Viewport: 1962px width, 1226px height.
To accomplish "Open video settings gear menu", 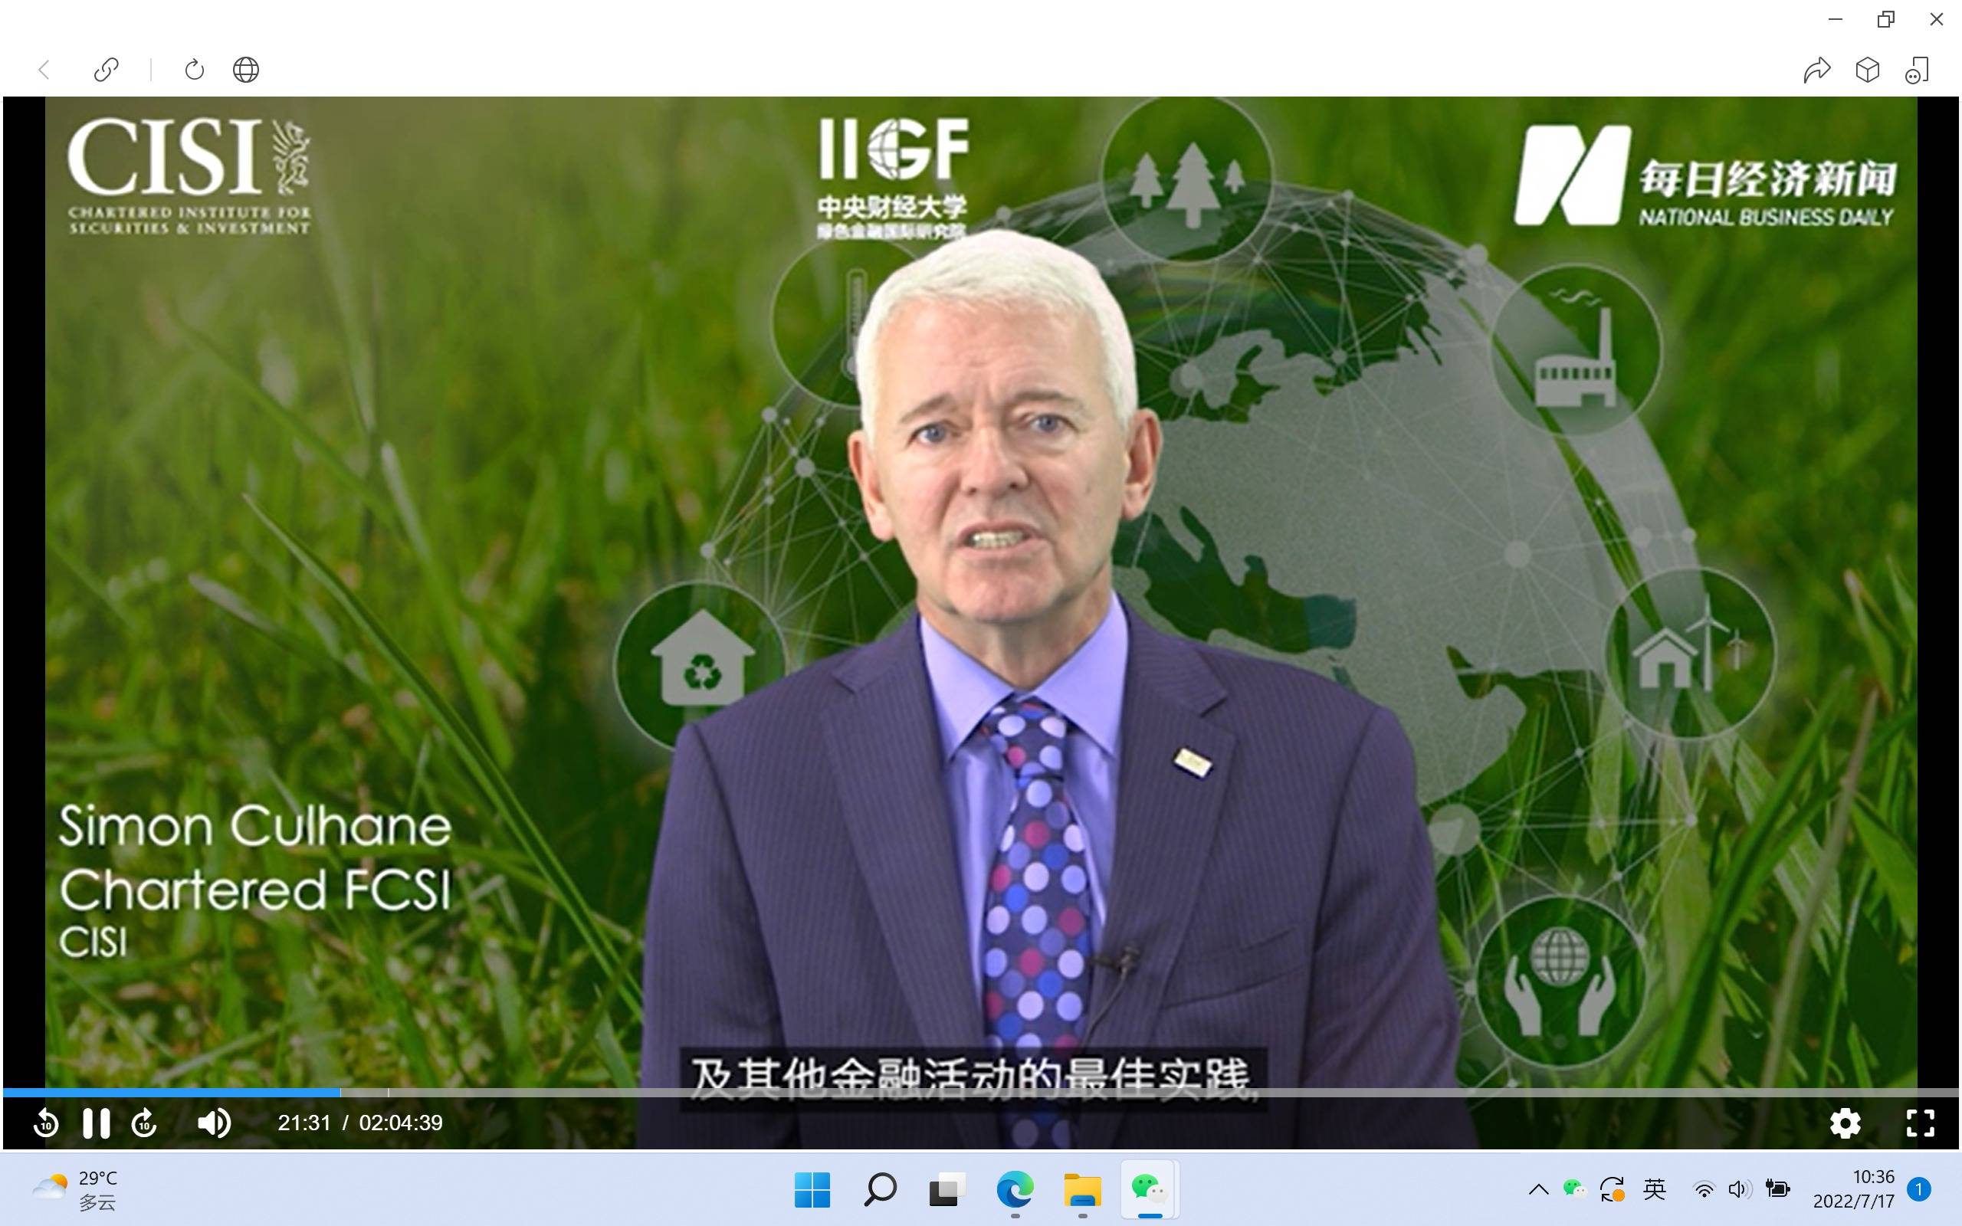I will (x=1846, y=1123).
